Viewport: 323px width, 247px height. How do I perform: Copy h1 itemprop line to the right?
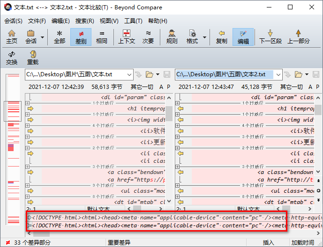tap(30, 109)
